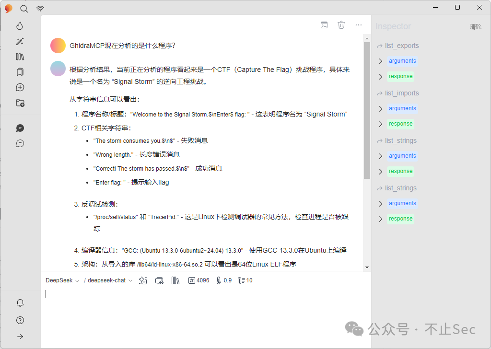Select the magic wand assistant icon in sidebar
Viewport: 491px width, 349px height.
pyautogui.click(x=20, y=41)
